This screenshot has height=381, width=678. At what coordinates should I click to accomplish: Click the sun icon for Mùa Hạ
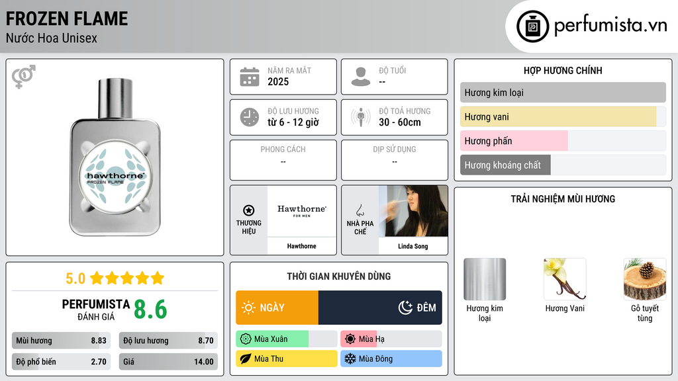point(350,339)
